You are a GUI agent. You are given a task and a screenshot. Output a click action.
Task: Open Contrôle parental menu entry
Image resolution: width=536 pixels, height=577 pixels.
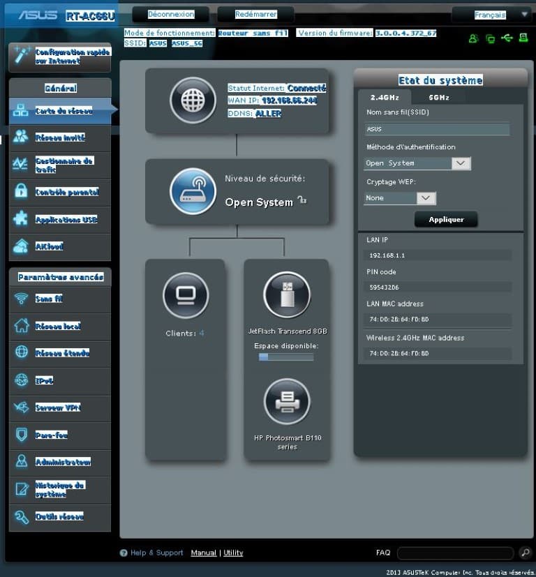[x=67, y=192]
